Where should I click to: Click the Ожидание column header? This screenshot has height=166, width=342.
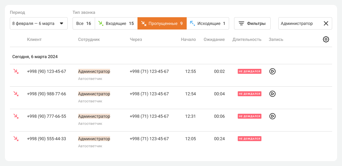click(x=214, y=39)
